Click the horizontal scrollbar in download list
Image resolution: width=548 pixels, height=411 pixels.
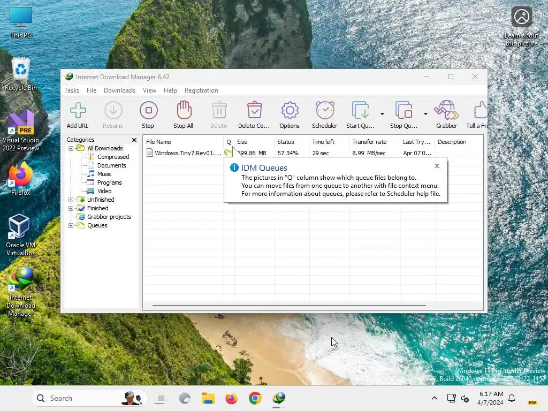coord(289,306)
